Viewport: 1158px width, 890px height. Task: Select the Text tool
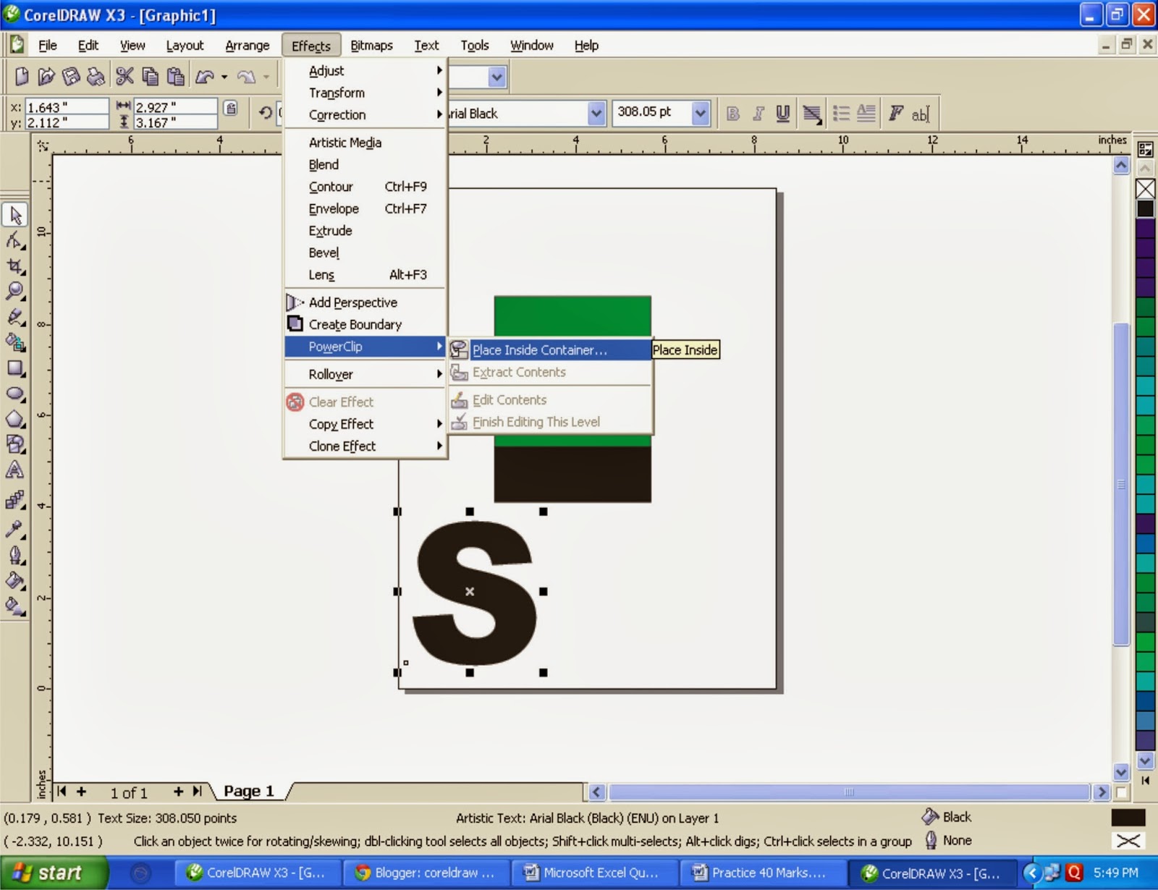coord(14,471)
